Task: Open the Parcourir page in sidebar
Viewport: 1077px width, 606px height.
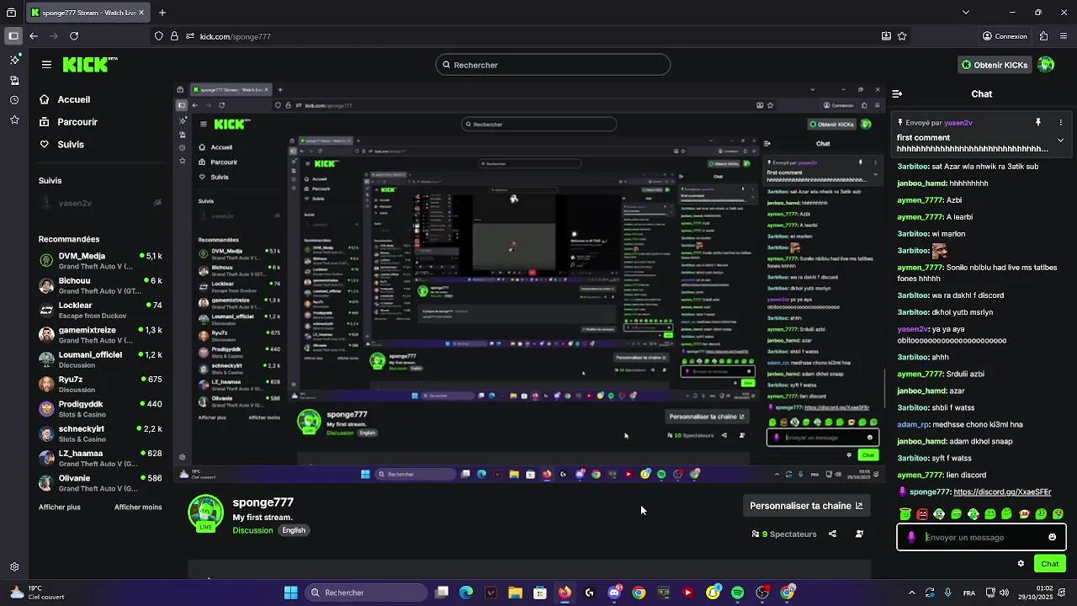Action: pyautogui.click(x=68, y=122)
